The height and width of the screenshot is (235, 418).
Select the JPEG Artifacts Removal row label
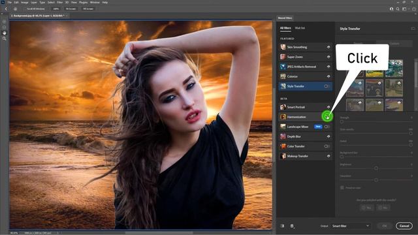click(x=302, y=67)
